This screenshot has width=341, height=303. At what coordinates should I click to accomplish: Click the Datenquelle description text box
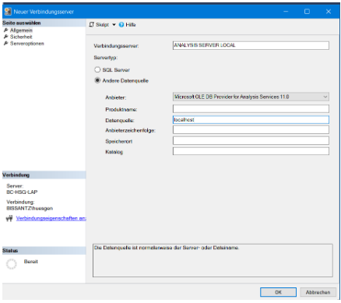point(213,260)
